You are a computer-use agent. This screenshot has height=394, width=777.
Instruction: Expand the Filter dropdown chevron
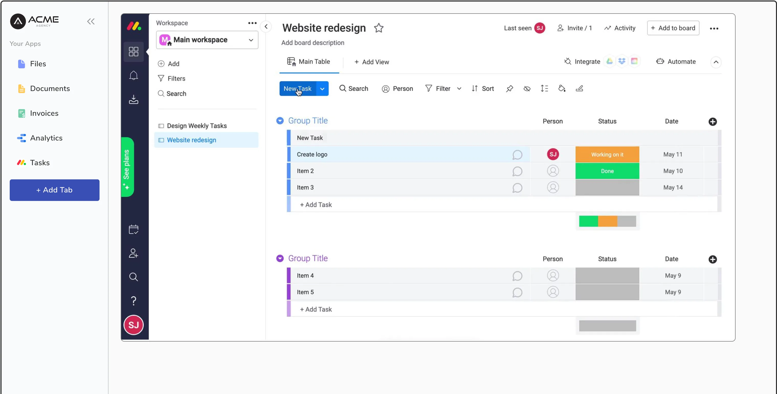(x=459, y=89)
